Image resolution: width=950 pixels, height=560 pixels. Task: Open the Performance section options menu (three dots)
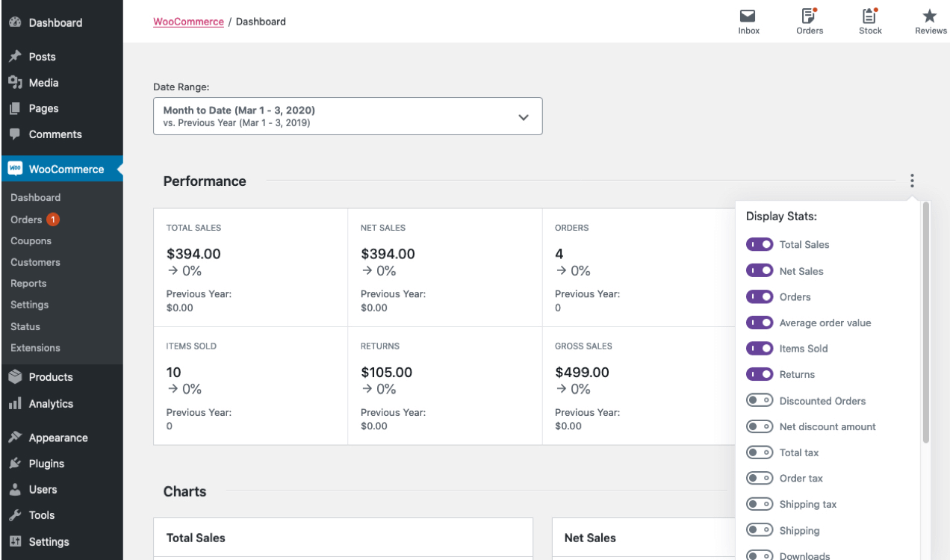[911, 181]
